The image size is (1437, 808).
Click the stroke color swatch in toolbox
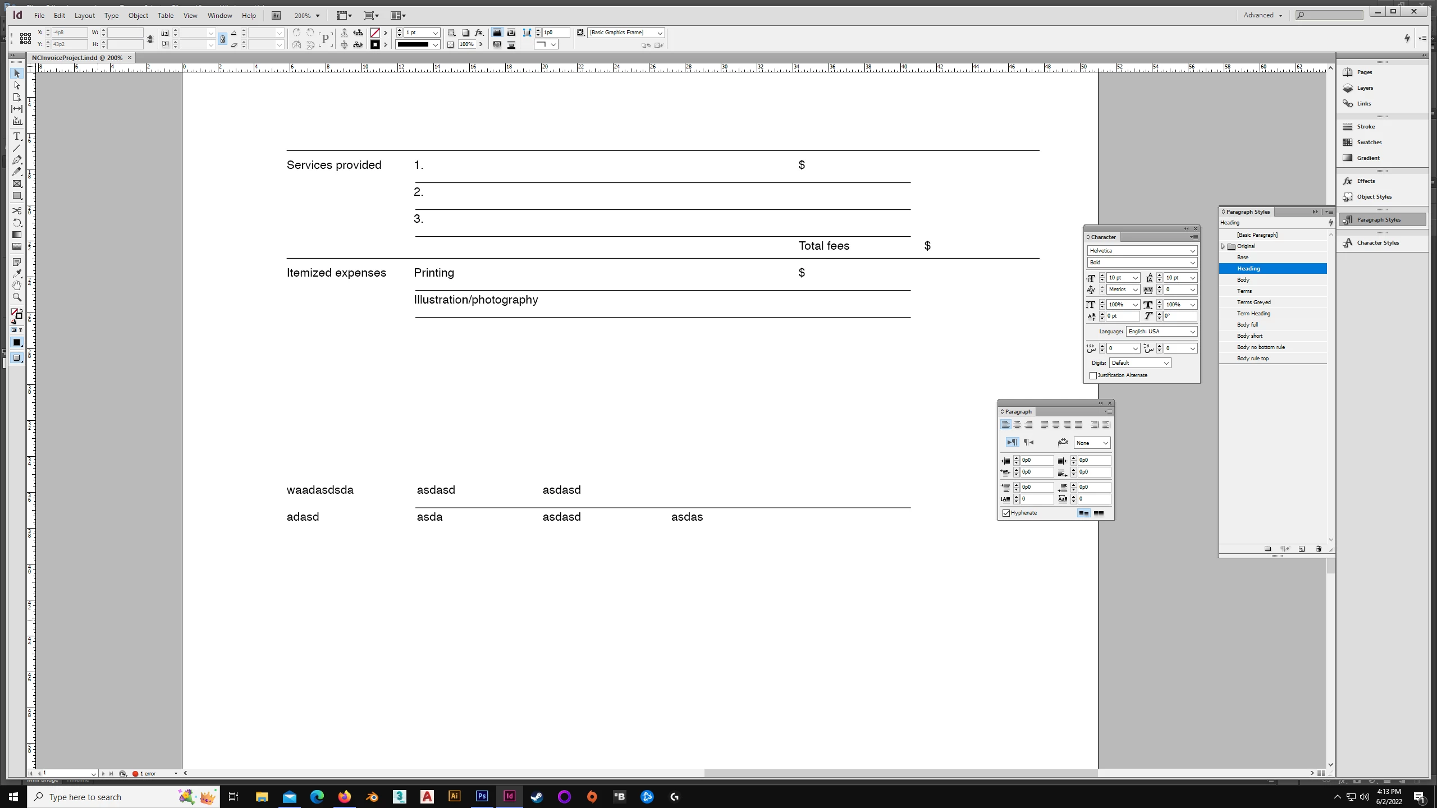[19, 316]
